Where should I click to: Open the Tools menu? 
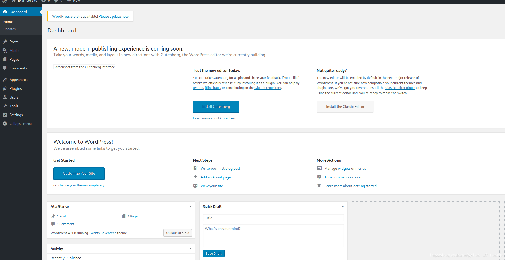[21, 106]
